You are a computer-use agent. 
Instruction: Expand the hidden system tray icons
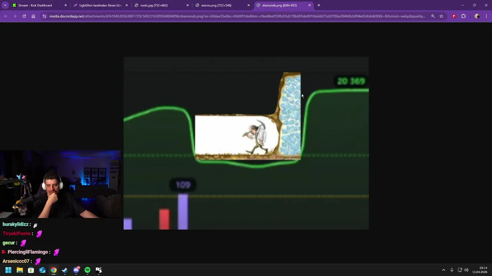(444, 270)
